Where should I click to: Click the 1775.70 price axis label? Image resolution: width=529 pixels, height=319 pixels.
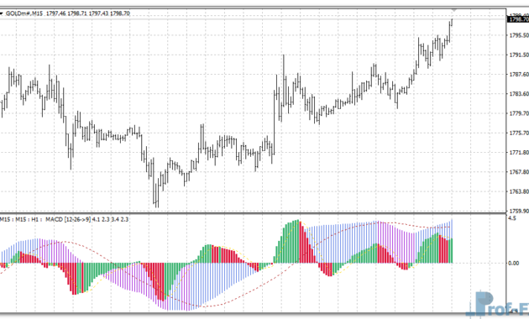[x=519, y=133]
